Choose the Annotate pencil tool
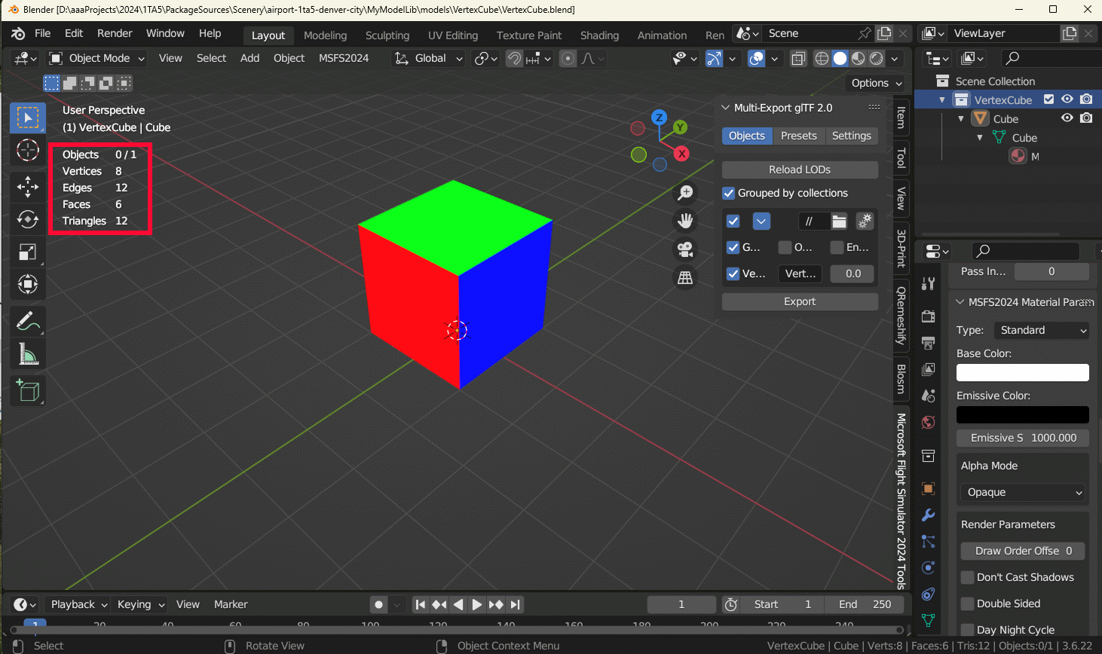 (28, 321)
